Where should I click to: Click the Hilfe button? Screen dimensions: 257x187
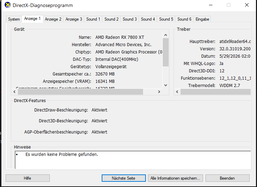click(28, 178)
